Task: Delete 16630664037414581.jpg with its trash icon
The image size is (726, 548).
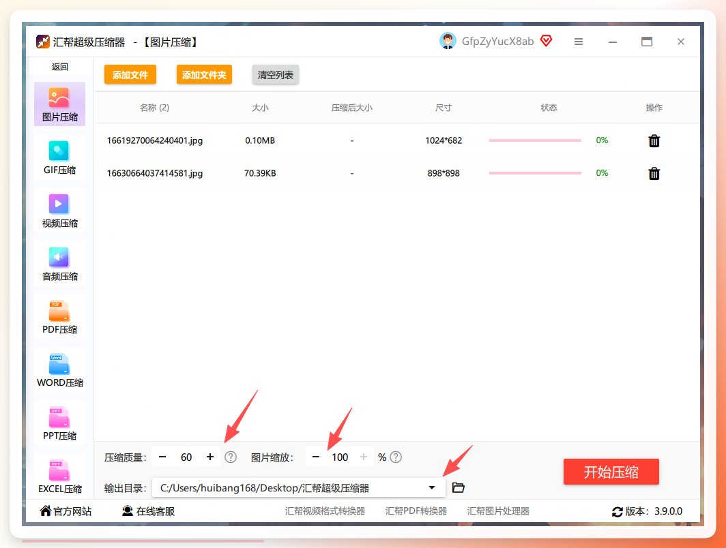Action: pyautogui.click(x=654, y=173)
